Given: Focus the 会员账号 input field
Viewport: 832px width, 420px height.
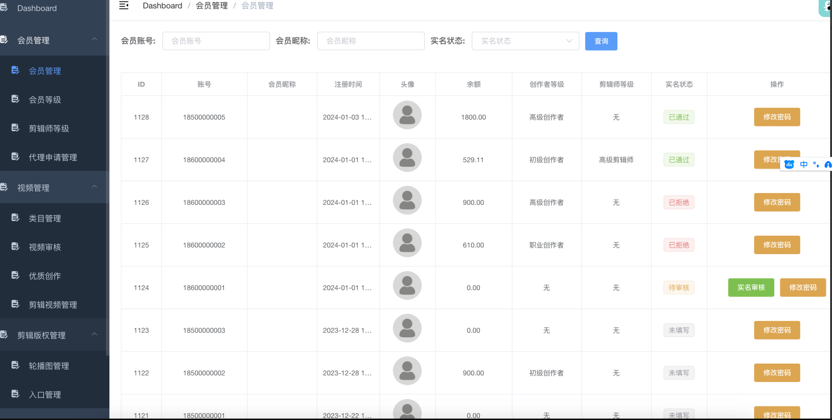Looking at the screenshot, I should pos(216,41).
